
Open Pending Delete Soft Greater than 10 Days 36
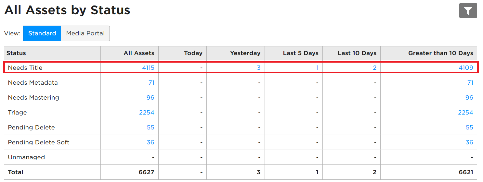[x=469, y=142]
